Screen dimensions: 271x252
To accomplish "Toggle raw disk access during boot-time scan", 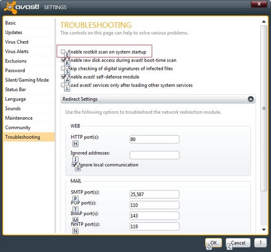I will [x=63, y=60].
